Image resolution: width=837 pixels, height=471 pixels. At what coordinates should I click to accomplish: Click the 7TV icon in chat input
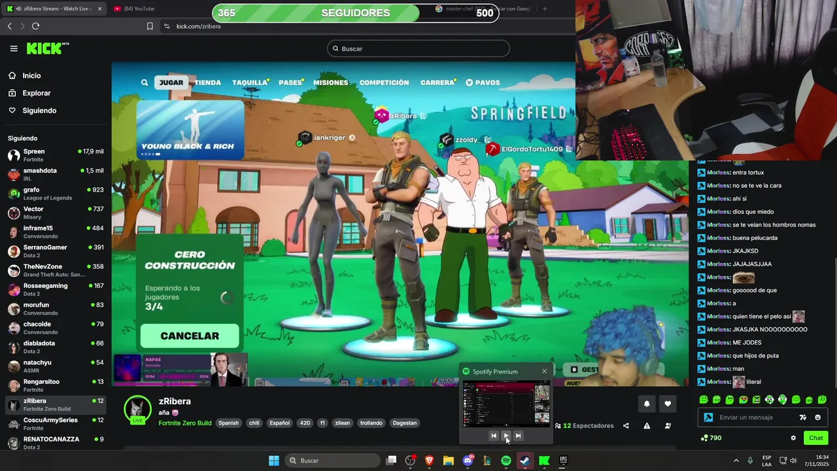pos(803,417)
